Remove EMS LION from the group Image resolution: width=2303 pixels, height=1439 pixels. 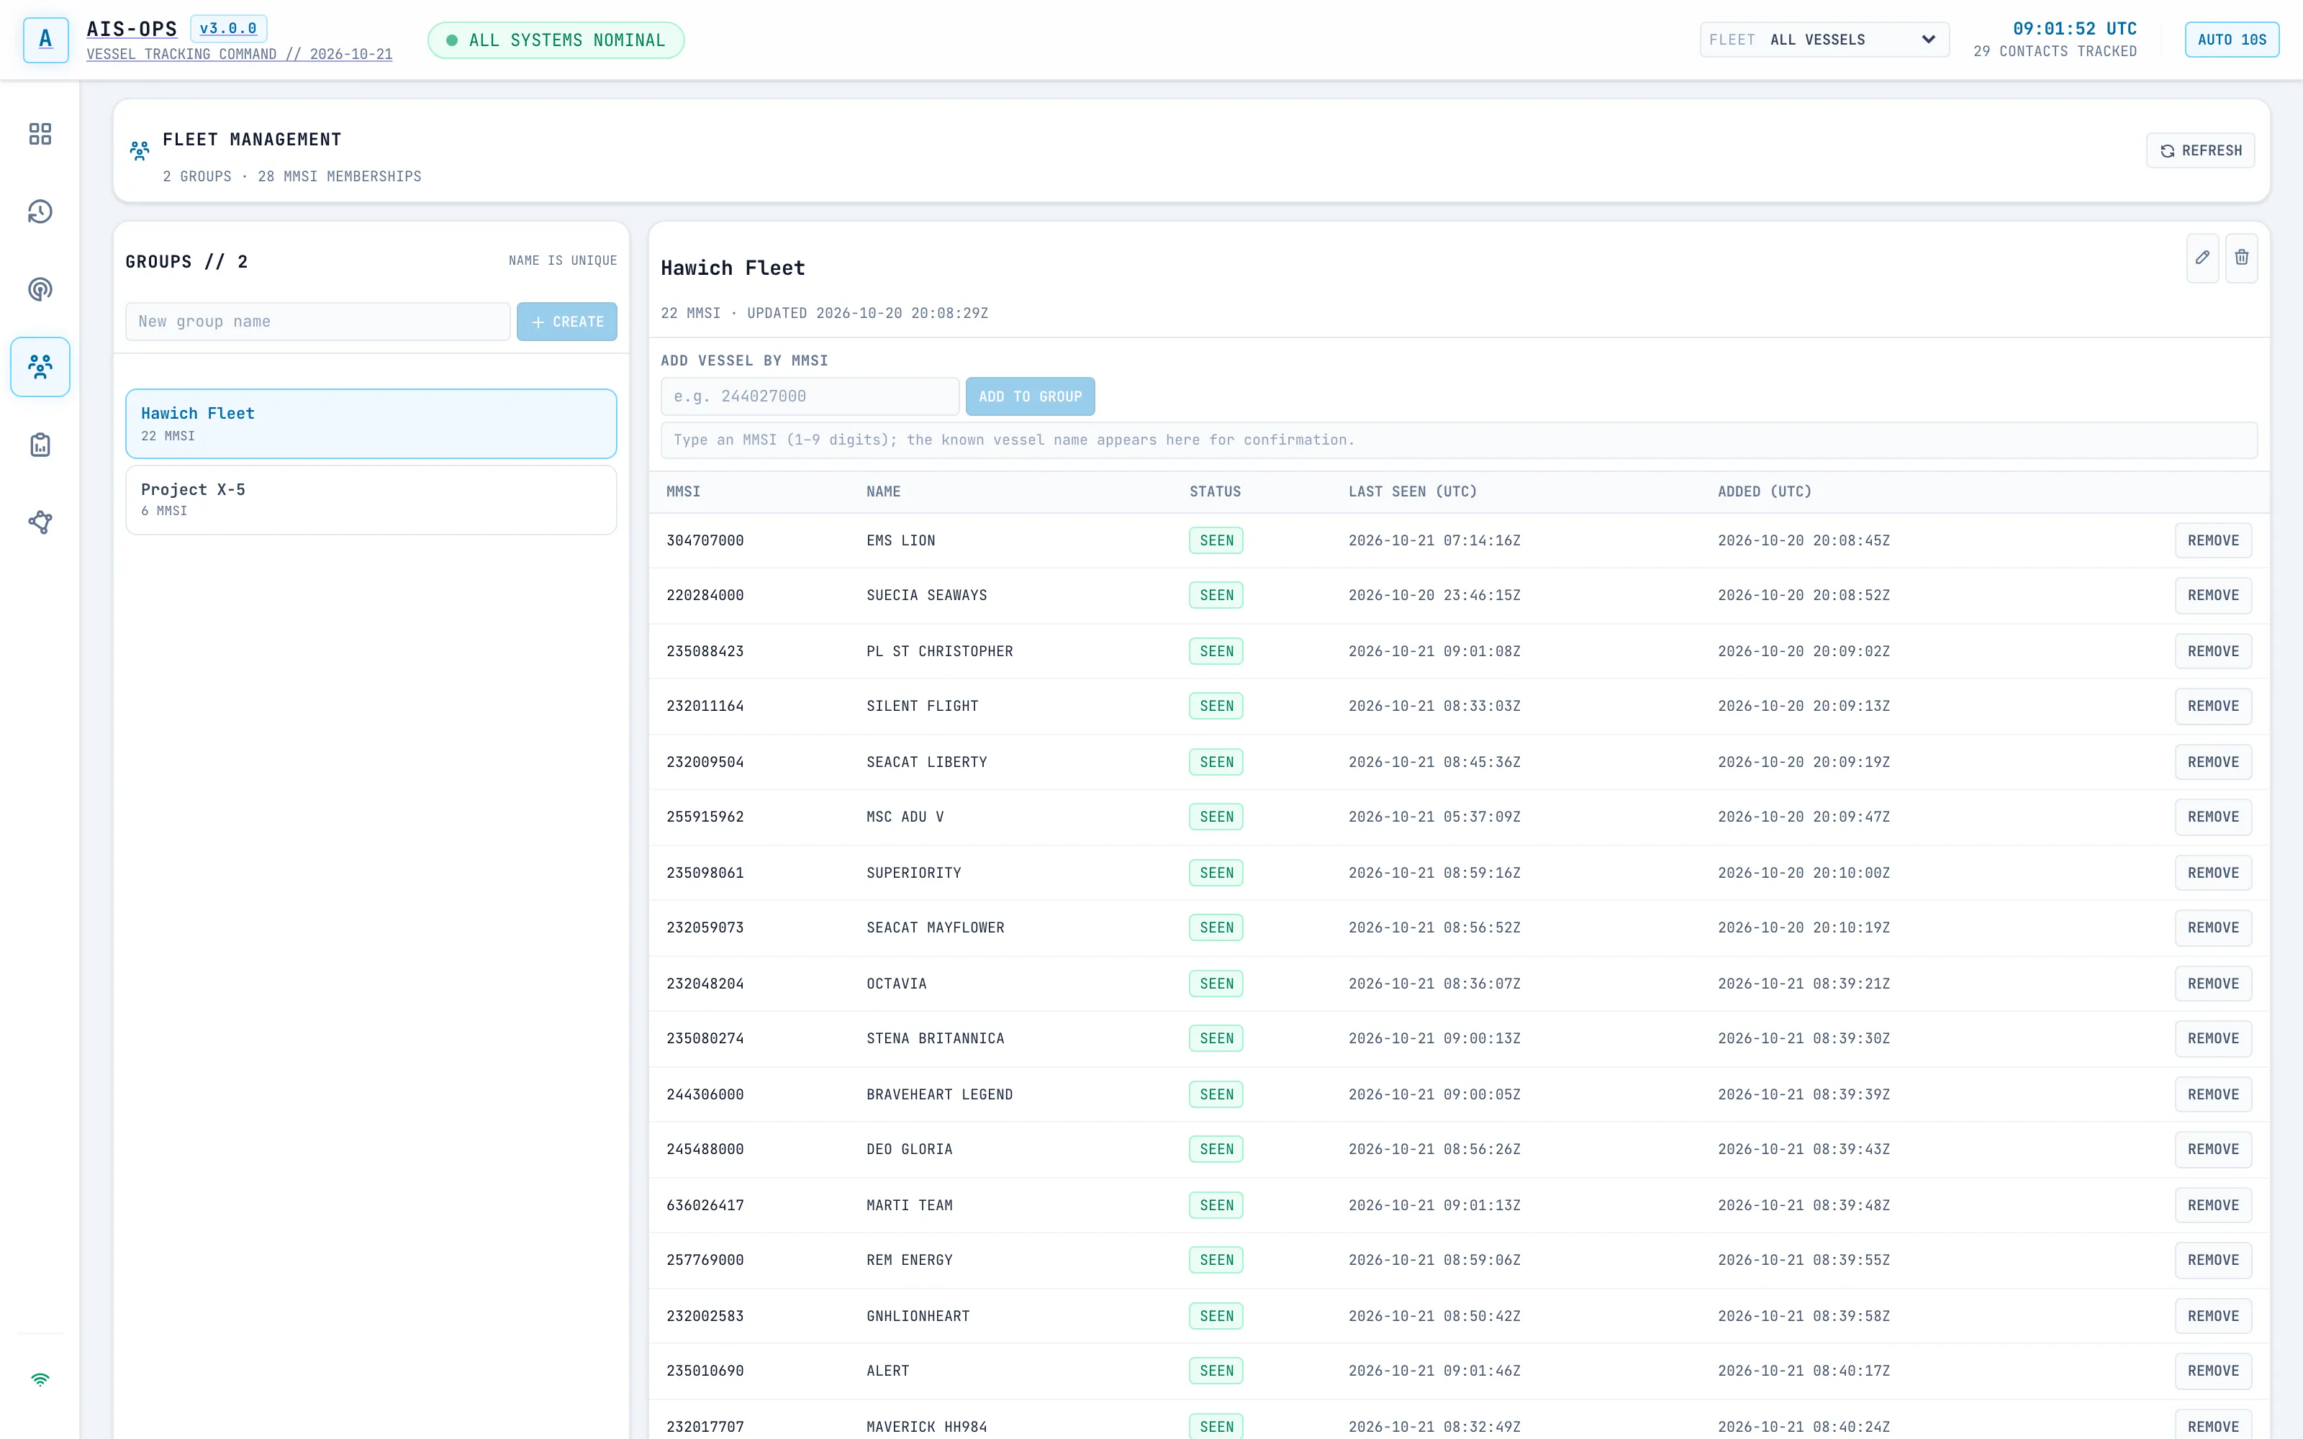pos(2214,540)
